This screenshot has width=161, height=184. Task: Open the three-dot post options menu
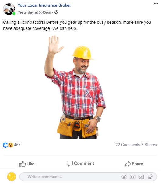click(x=156, y=4)
